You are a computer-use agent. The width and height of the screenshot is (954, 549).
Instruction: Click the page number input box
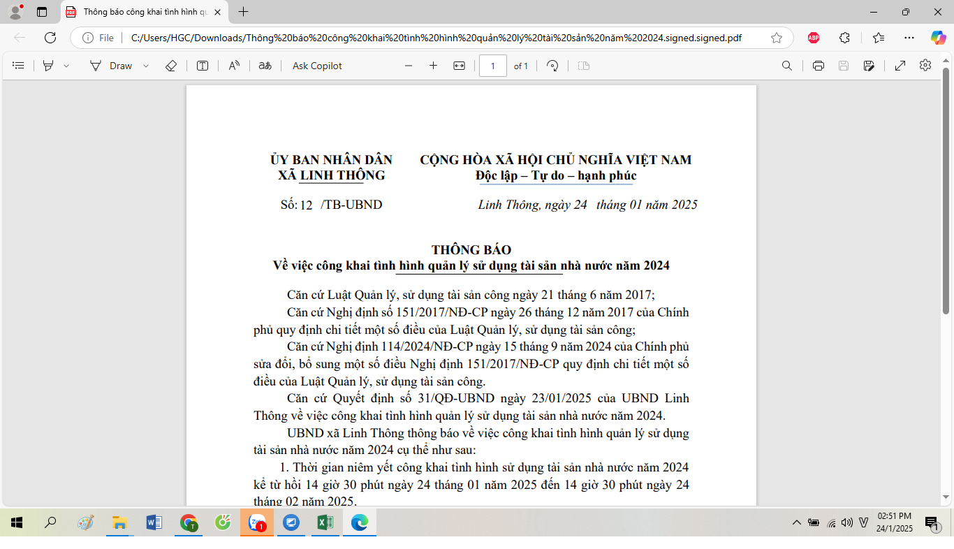(x=493, y=66)
